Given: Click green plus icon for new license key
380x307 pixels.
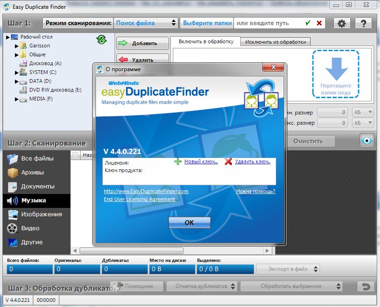Looking at the screenshot, I should (178, 161).
